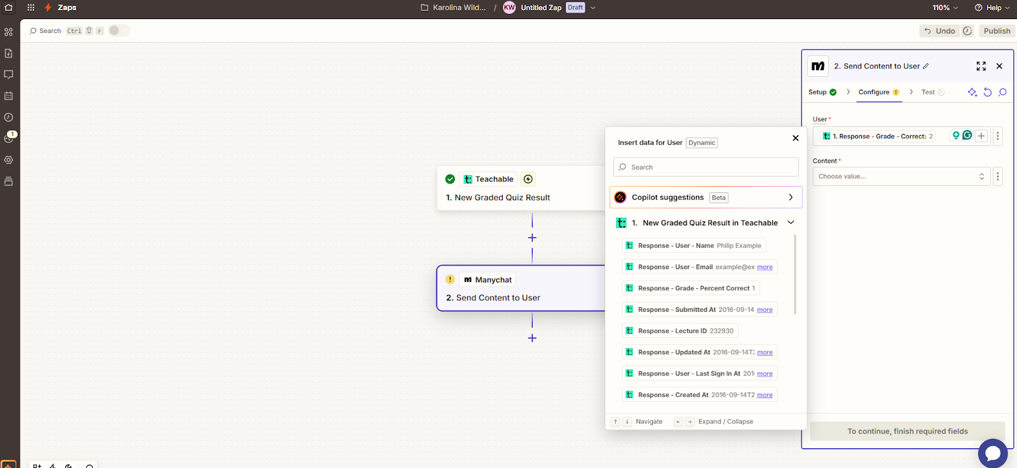Add a step below the Manychat action
The width and height of the screenshot is (1017, 468).
click(x=532, y=338)
